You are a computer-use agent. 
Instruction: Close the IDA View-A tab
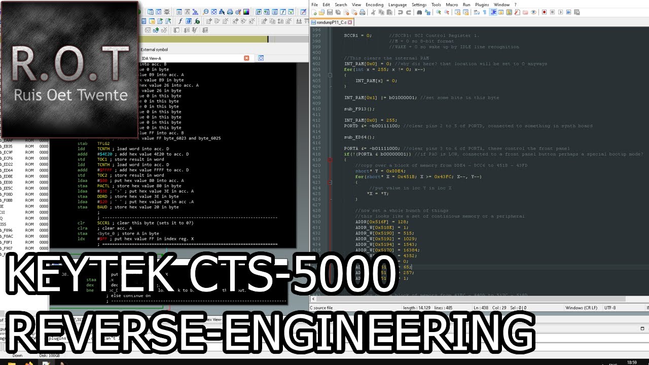[246, 58]
